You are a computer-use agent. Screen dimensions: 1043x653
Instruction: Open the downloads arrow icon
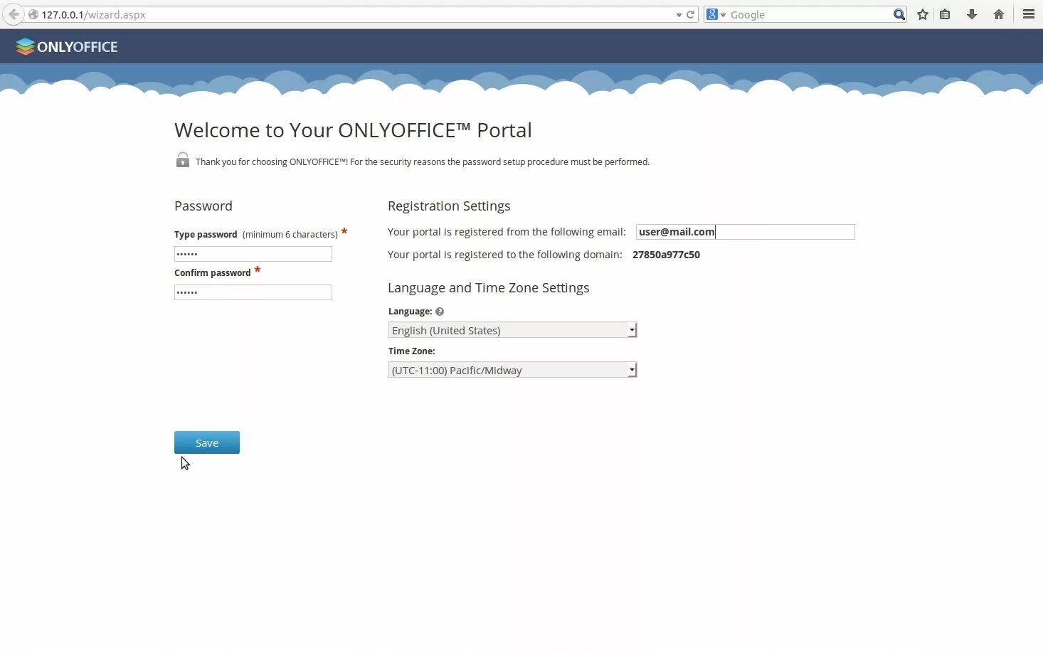pos(972,14)
